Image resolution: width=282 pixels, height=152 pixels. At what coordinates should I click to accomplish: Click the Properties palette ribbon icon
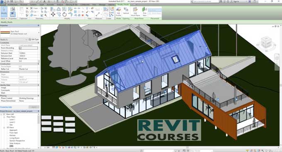[12, 14]
